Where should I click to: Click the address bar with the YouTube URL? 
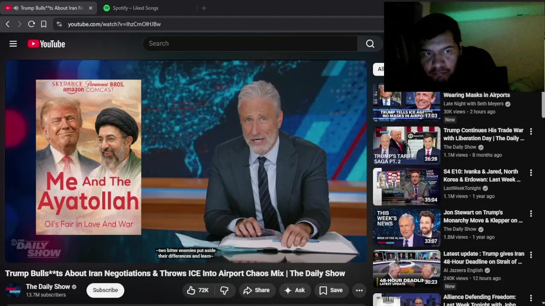point(217,24)
